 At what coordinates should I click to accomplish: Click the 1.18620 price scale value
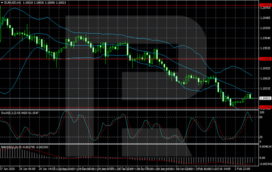point(265,78)
